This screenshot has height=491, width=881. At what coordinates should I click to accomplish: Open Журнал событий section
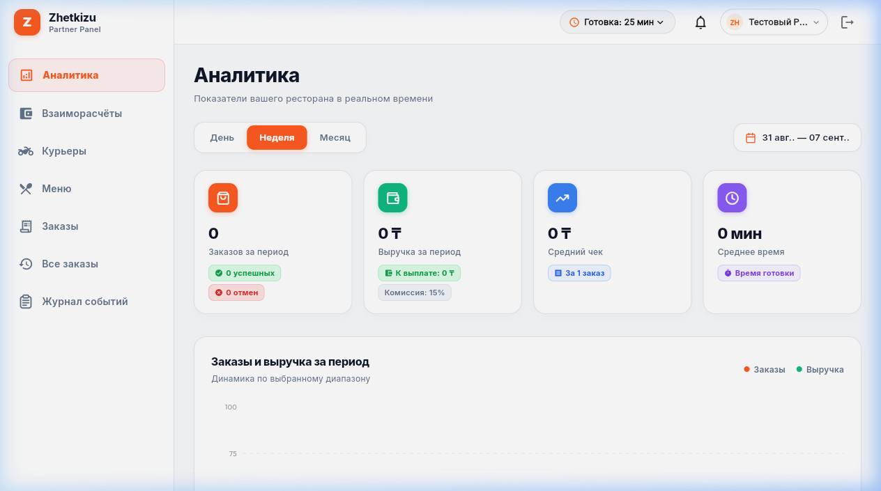click(x=86, y=302)
